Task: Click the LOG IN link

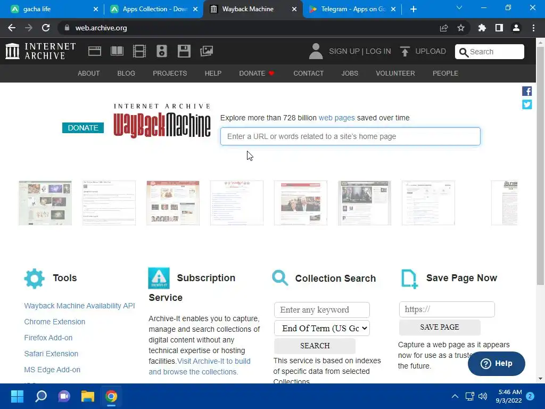Action: tap(378, 51)
